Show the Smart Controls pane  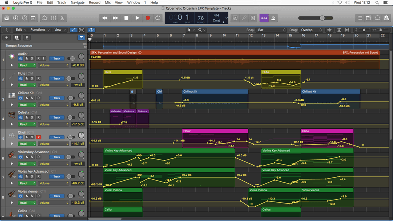tap(45, 18)
